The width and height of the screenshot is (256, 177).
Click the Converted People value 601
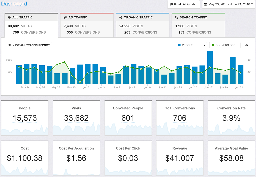(128, 118)
